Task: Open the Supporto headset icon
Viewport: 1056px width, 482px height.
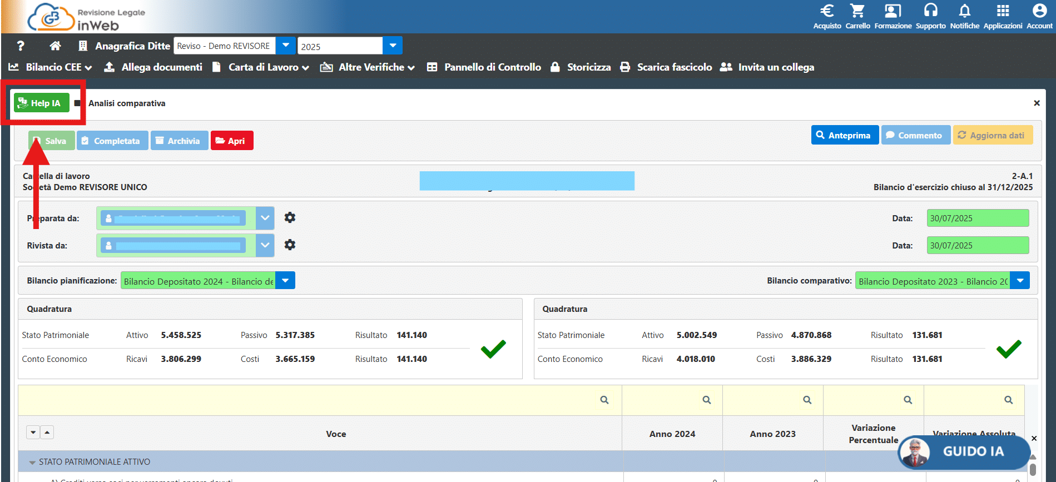Action: [930, 12]
